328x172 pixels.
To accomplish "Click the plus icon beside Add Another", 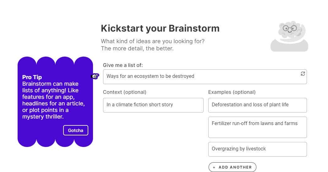I will (x=214, y=167).
